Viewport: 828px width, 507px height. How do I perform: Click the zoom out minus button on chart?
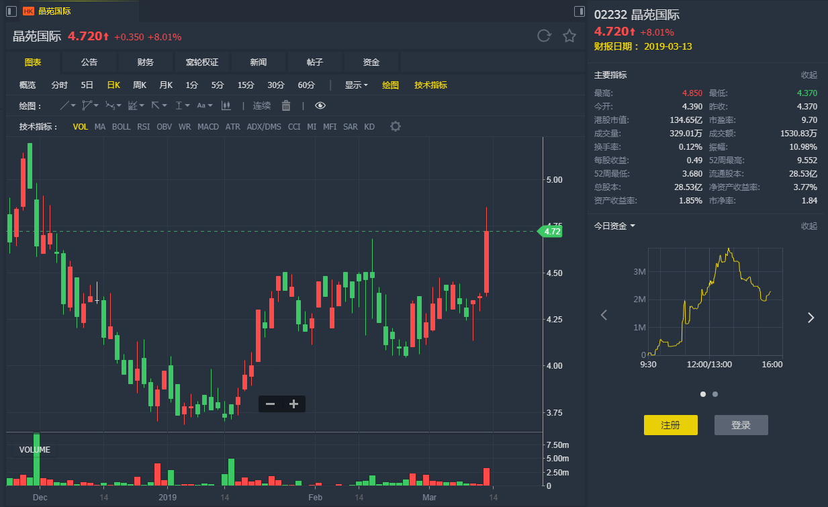270,404
